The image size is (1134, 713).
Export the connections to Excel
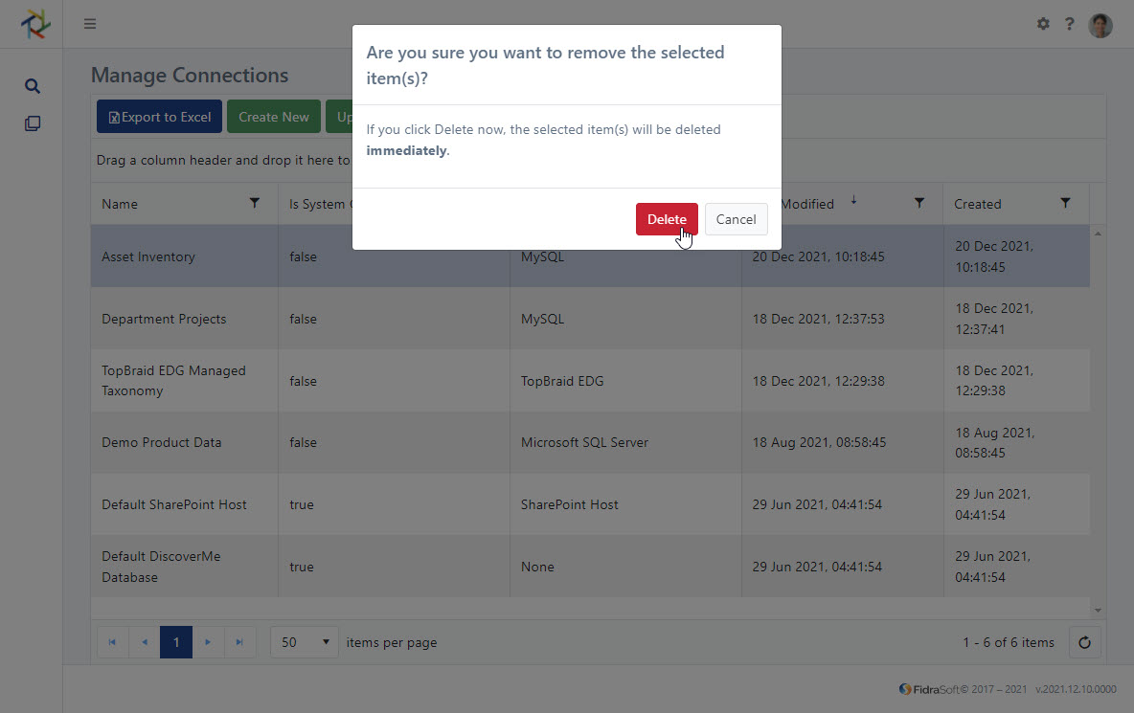pyautogui.click(x=158, y=116)
